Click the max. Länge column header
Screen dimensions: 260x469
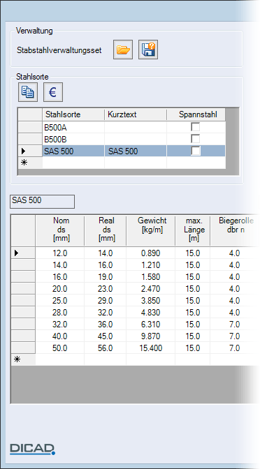point(193,230)
